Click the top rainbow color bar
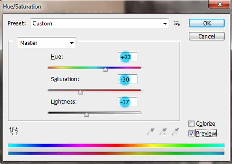The height and width of the screenshot is (164, 232). pos(116,145)
